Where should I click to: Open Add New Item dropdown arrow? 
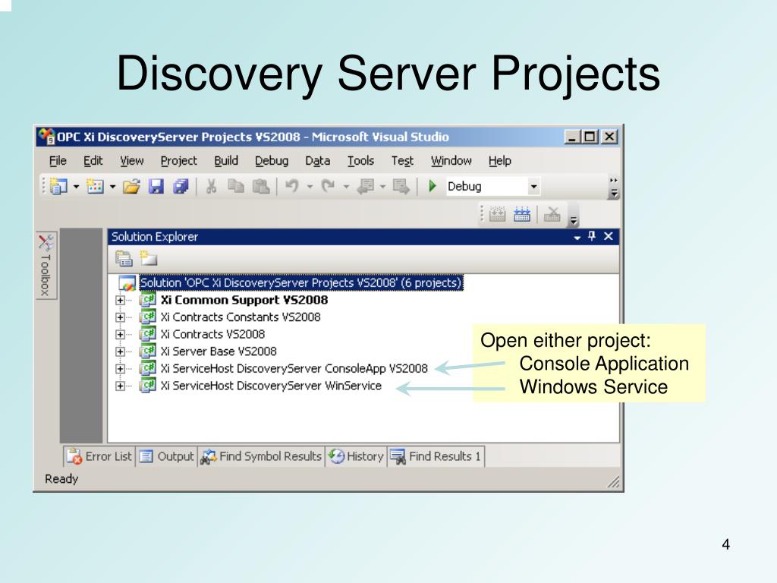click(x=112, y=187)
